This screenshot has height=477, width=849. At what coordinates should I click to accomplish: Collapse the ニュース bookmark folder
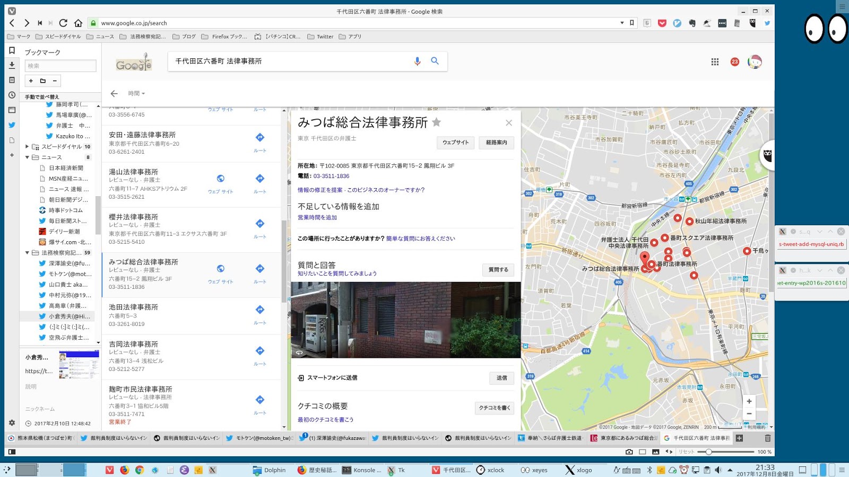pos(27,157)
